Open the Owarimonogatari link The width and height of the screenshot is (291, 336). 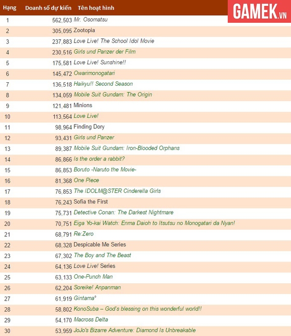point(94,73)
